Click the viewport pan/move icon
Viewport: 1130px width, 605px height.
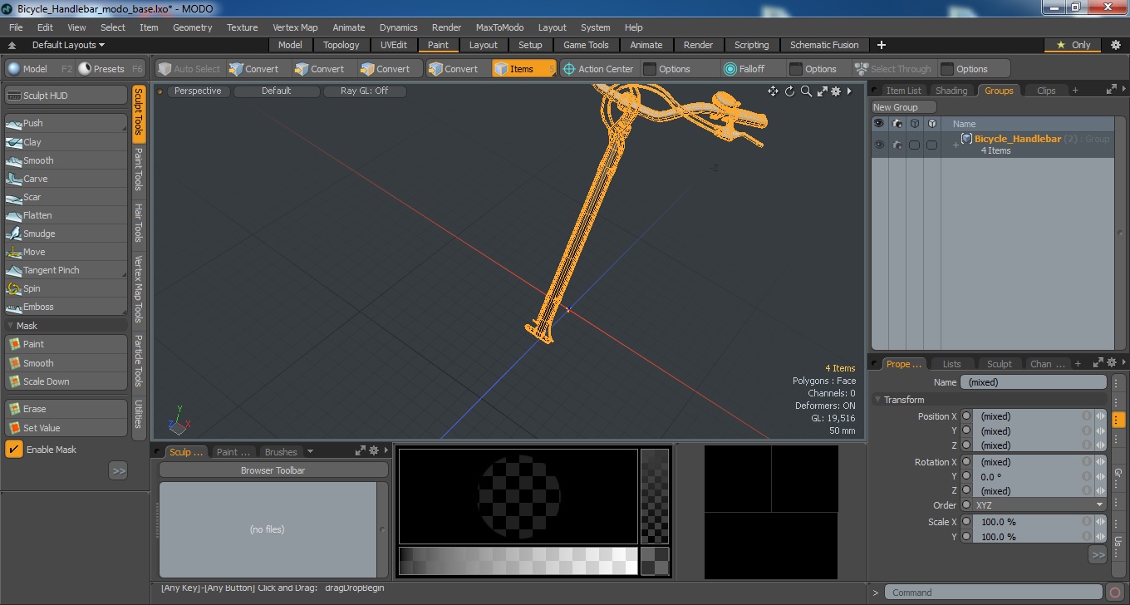(773, 91)
